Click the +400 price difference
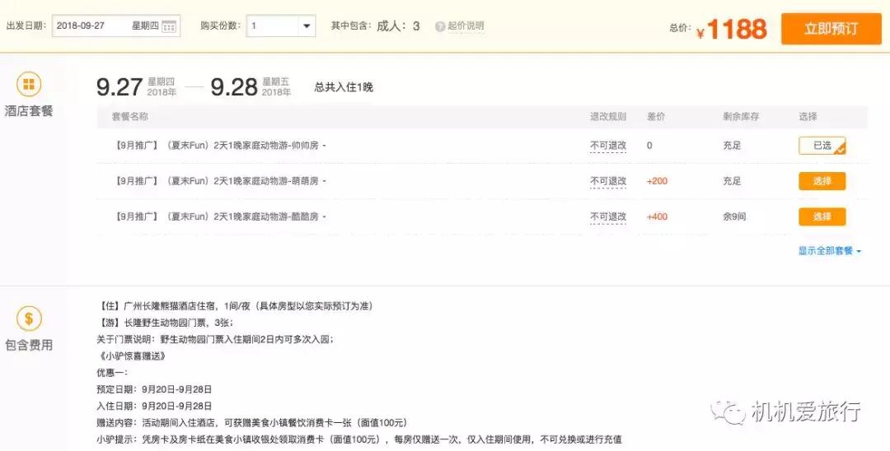Image resolution: width=890 pixels, height=451 pixels. pos(657,217)
